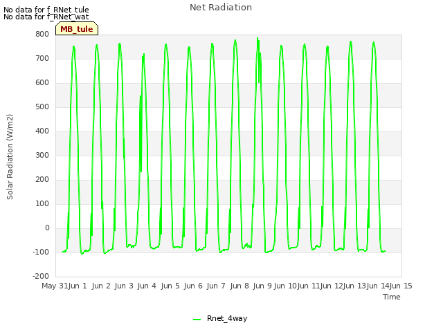Image resolution: width=443 pixels, height=332 pixels.
Task: Click the Jun 11 x-axis date label
Action: [309, 286]
